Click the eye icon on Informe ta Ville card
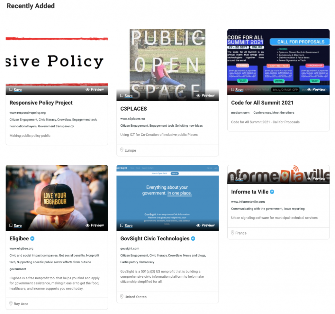This screenshot has height=314, width=335. [x=309, y=178]
